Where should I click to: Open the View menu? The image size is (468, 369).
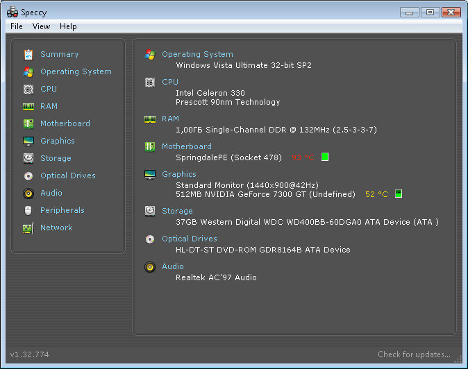pos(41,26)
